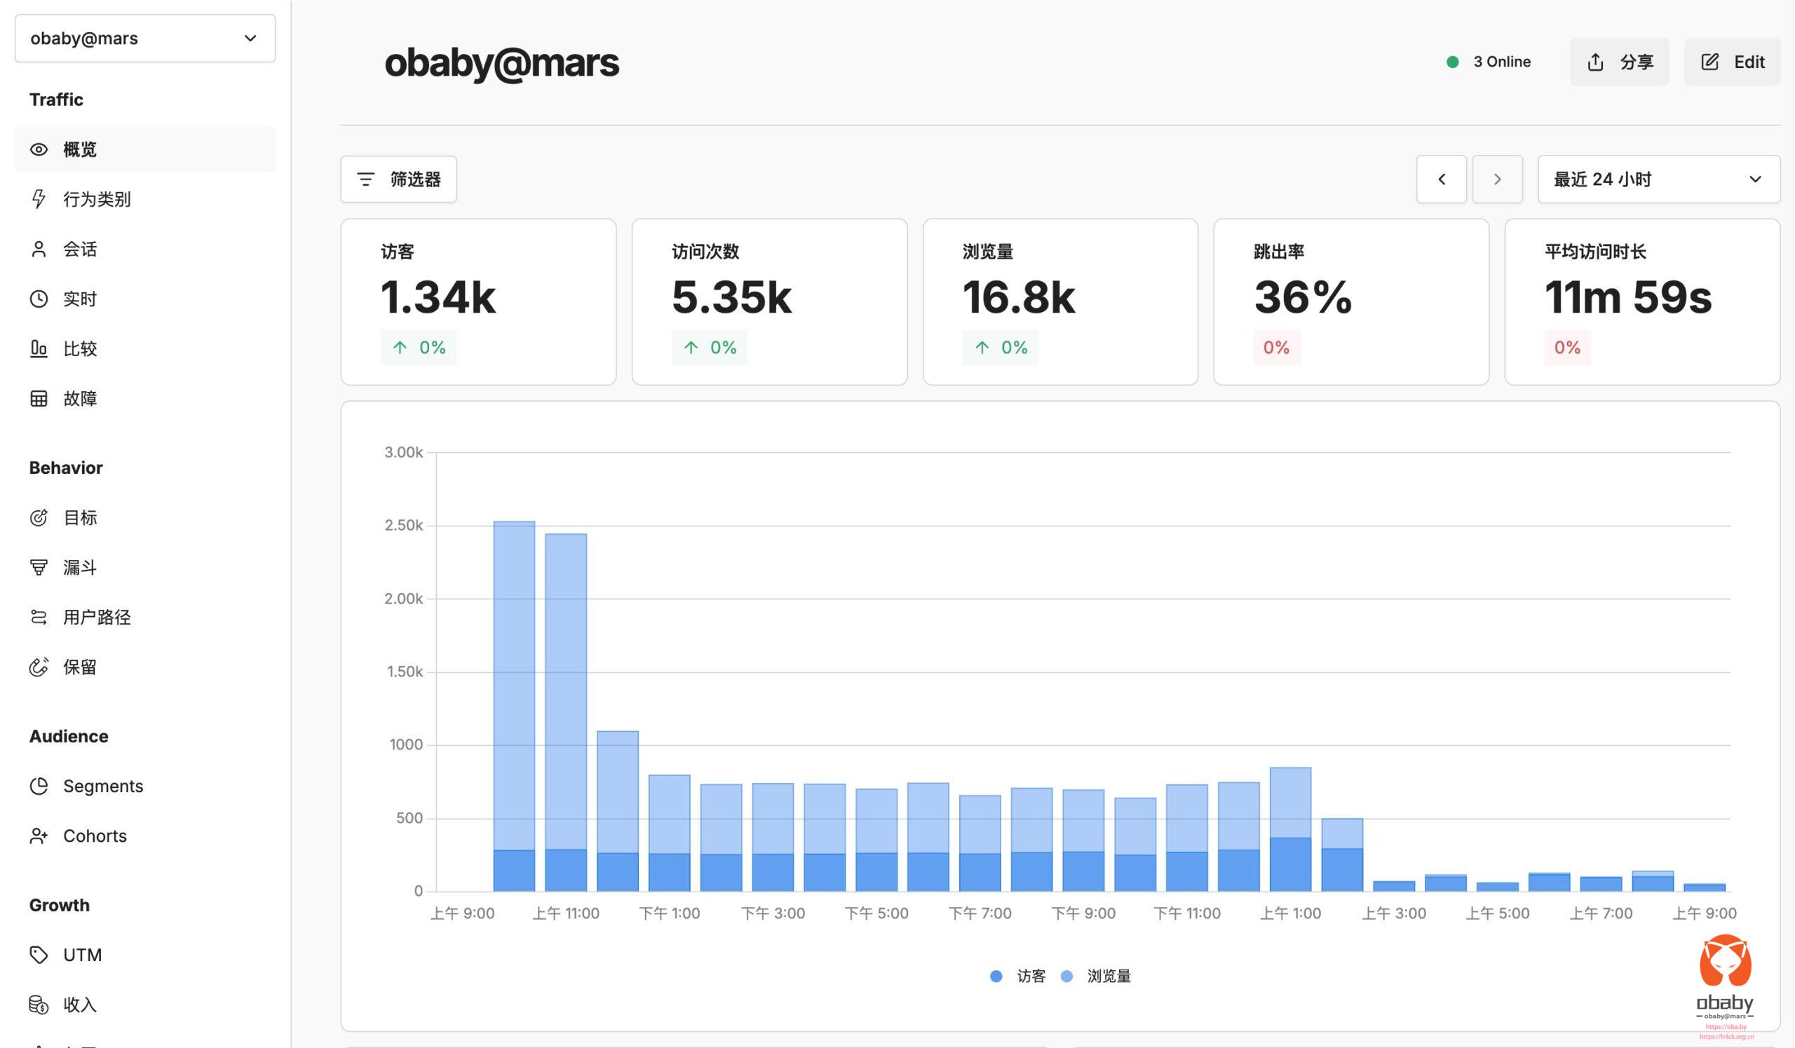The image size is (1795, 1048).
Task: Click the bar chart icon for 比较
Action: coord(39,349)
